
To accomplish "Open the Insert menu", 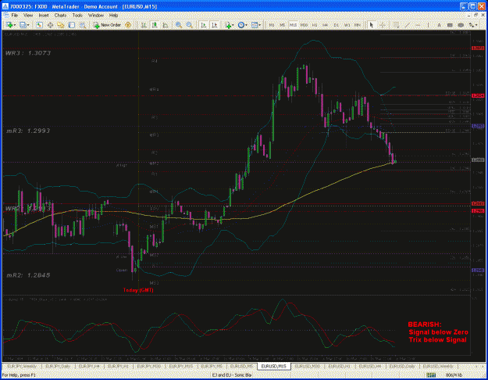I will pos(44,15).
